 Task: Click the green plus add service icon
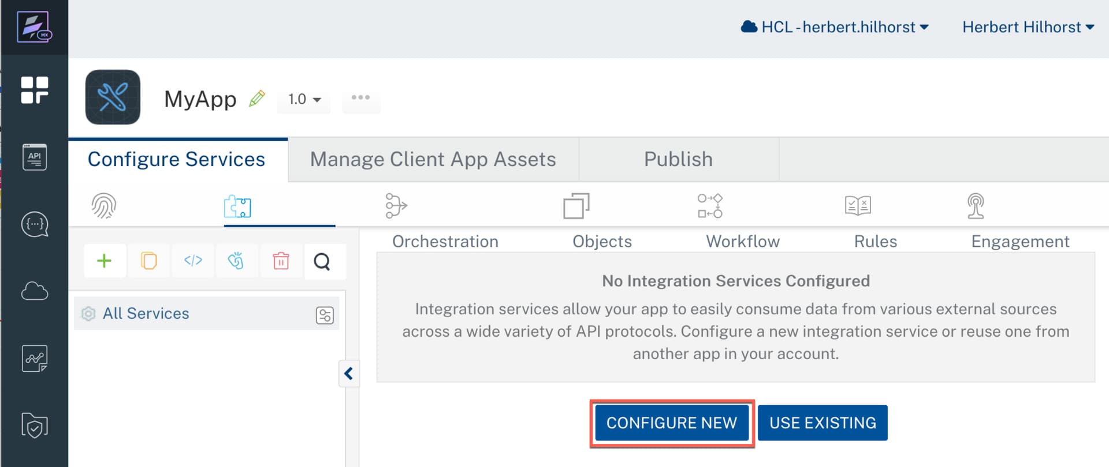[104, 261]
